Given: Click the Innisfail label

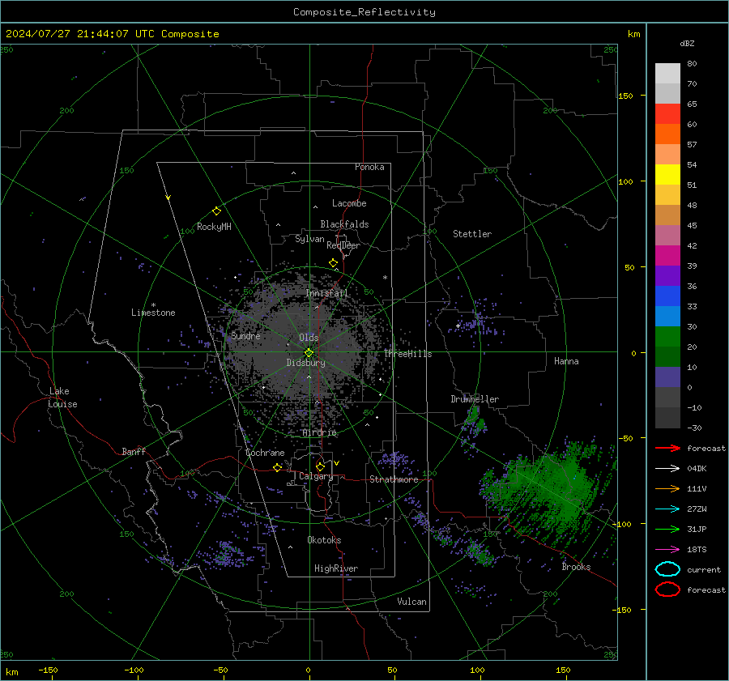Looking at the screenshot, I should (326, 293).
